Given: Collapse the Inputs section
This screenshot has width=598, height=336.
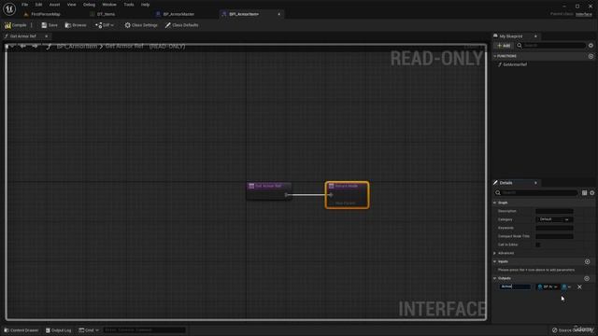Looking at the screenshot, I should tap(495, 261).
